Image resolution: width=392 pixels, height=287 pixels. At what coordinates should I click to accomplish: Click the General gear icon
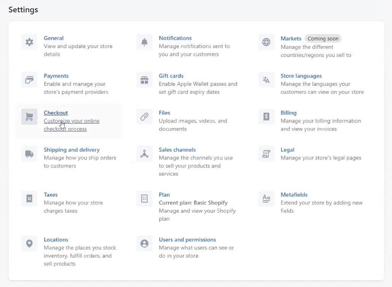29,42
